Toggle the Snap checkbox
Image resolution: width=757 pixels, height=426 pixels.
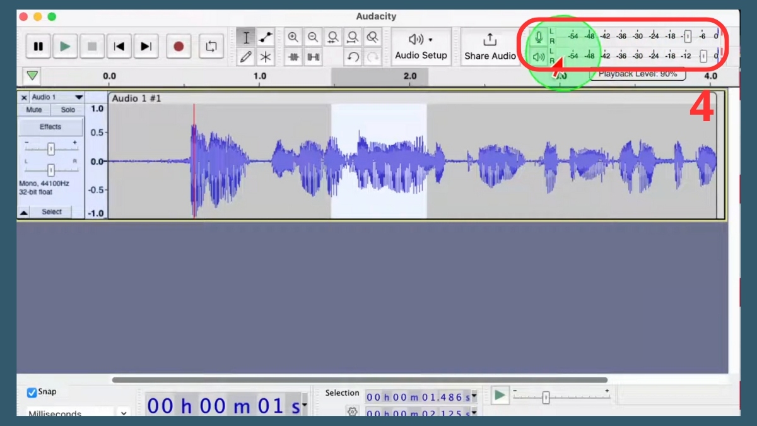32,393
